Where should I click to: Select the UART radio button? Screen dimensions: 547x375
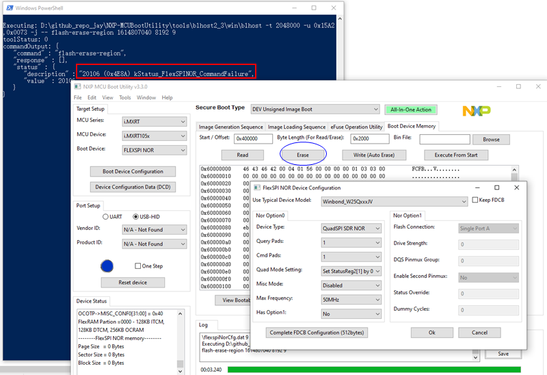click(105, 217)
